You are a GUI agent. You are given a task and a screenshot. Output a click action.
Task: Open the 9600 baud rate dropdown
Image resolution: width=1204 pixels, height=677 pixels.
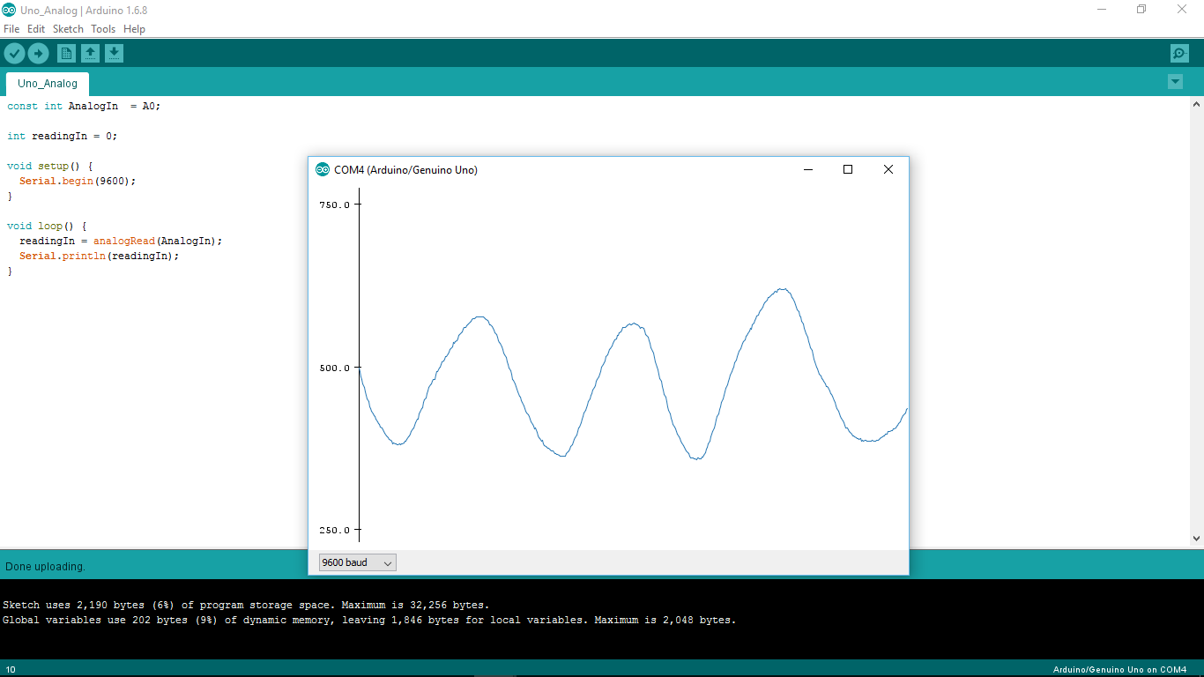tap(357, 562)
